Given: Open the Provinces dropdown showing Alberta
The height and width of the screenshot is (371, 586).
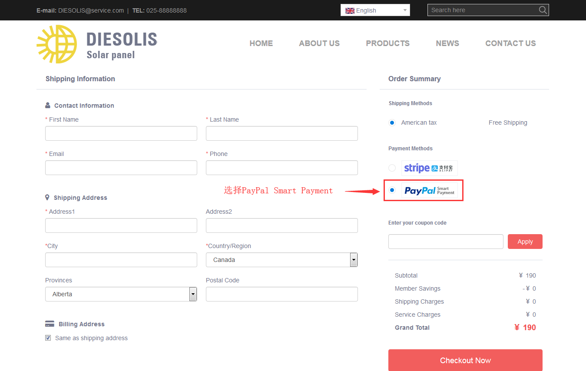Looking at the screenshot, I should point(193,294).
